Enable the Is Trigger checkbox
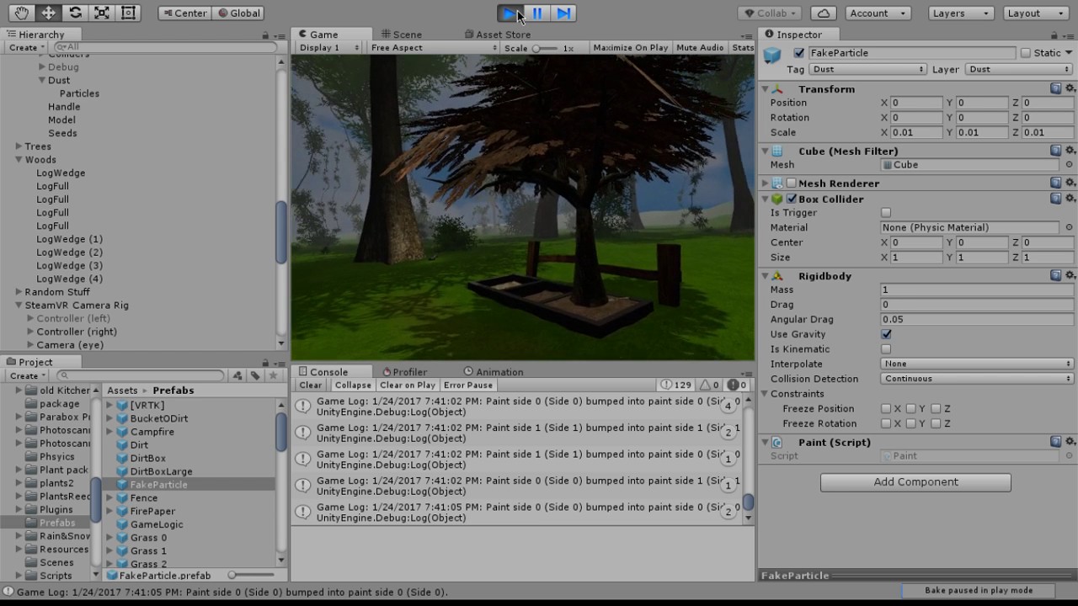Image resolution: width=1078 pixels, height=606 pixels. tap(886, 213)
